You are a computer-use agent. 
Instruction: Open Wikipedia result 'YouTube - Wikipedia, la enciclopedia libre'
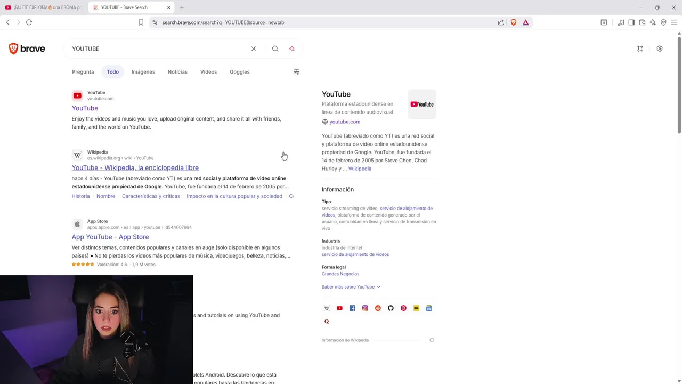pos(135,167)
